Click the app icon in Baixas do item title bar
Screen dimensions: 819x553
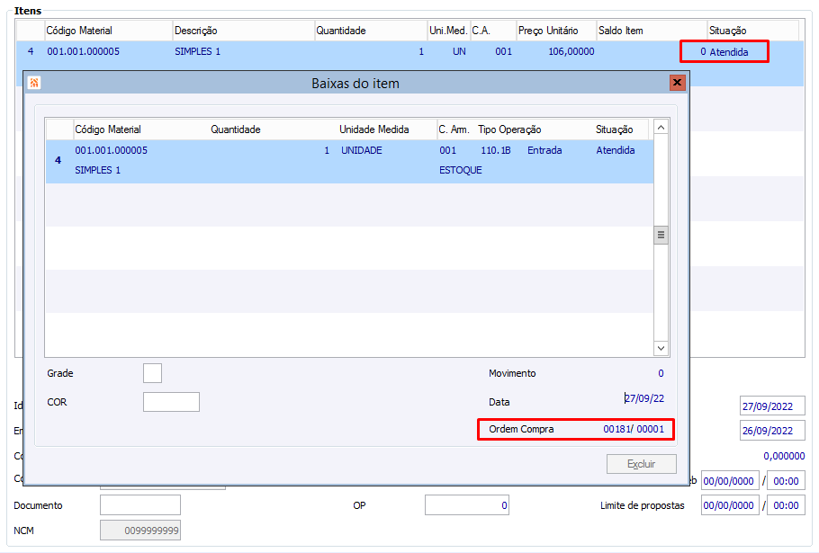click(x=34, y=83)
